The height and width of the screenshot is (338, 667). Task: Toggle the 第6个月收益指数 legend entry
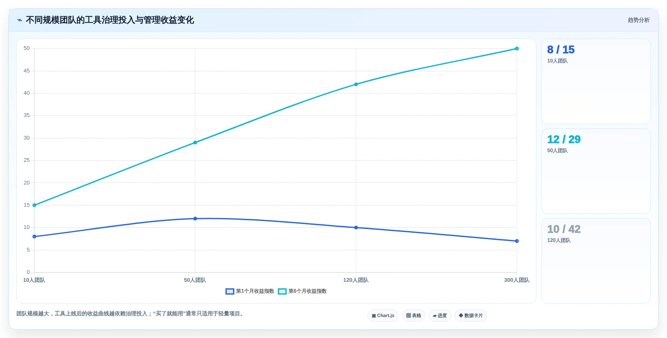coord(302,291)
